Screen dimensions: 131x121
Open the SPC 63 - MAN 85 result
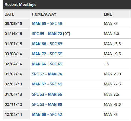coord(47,104)
